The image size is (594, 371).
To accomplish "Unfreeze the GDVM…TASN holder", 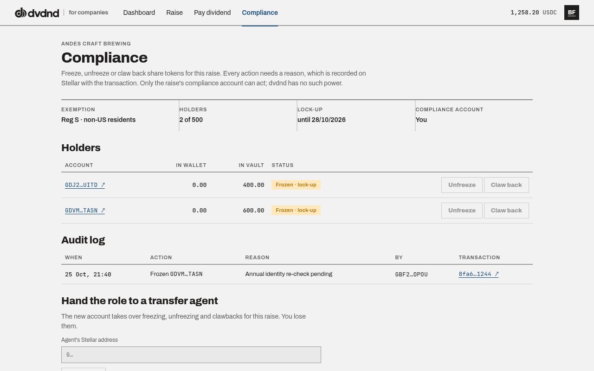I will [x=462, y=211].
